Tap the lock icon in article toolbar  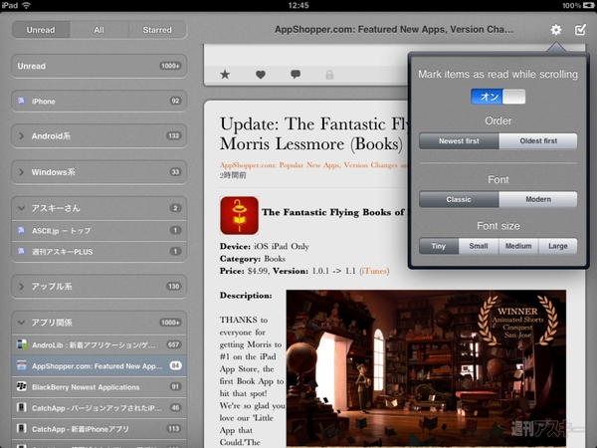point(329,75)
